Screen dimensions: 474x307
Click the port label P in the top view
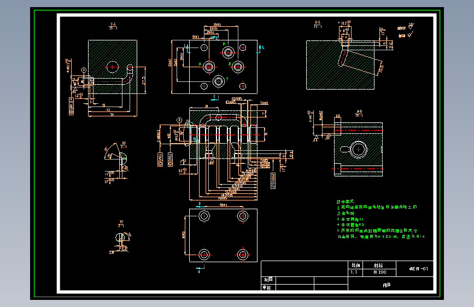point(224,44)
